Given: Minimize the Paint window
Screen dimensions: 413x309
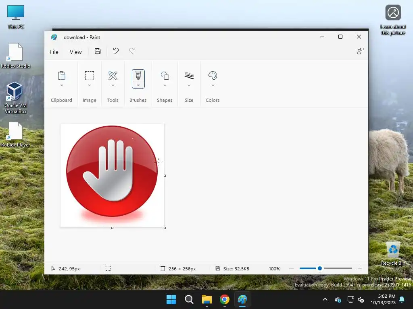Looking at the screenshot, I should coord(322,37).
